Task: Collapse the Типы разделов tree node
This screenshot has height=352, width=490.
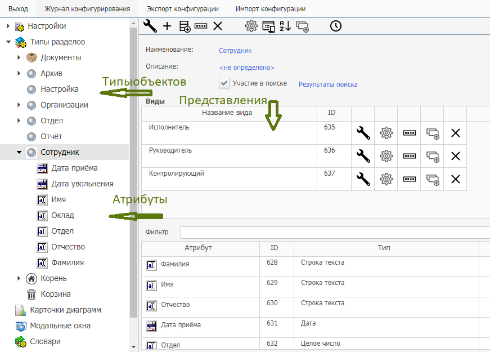Action: click(8, 42)
